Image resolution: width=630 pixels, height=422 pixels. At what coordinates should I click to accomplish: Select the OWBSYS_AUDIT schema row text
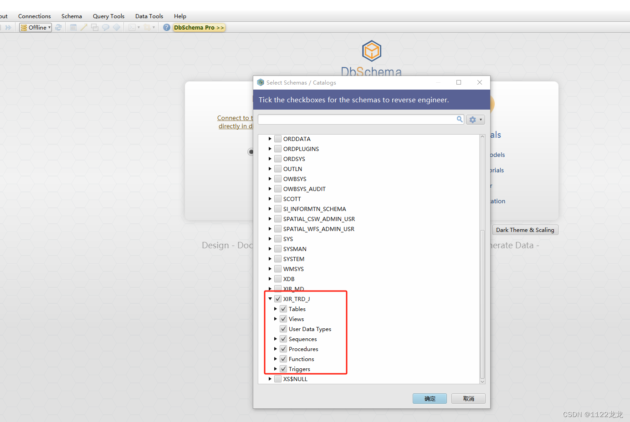304,189
